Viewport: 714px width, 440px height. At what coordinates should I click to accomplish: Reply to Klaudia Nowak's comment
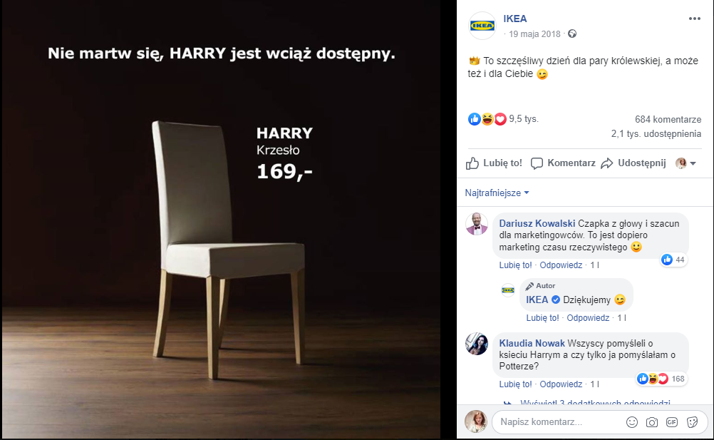pos(562,384)
